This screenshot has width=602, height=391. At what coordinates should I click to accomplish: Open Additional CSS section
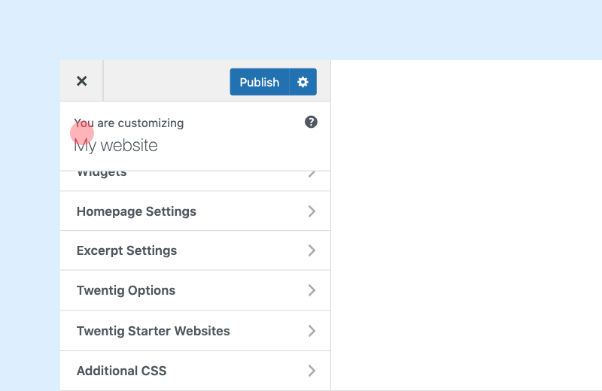[196, 371]
